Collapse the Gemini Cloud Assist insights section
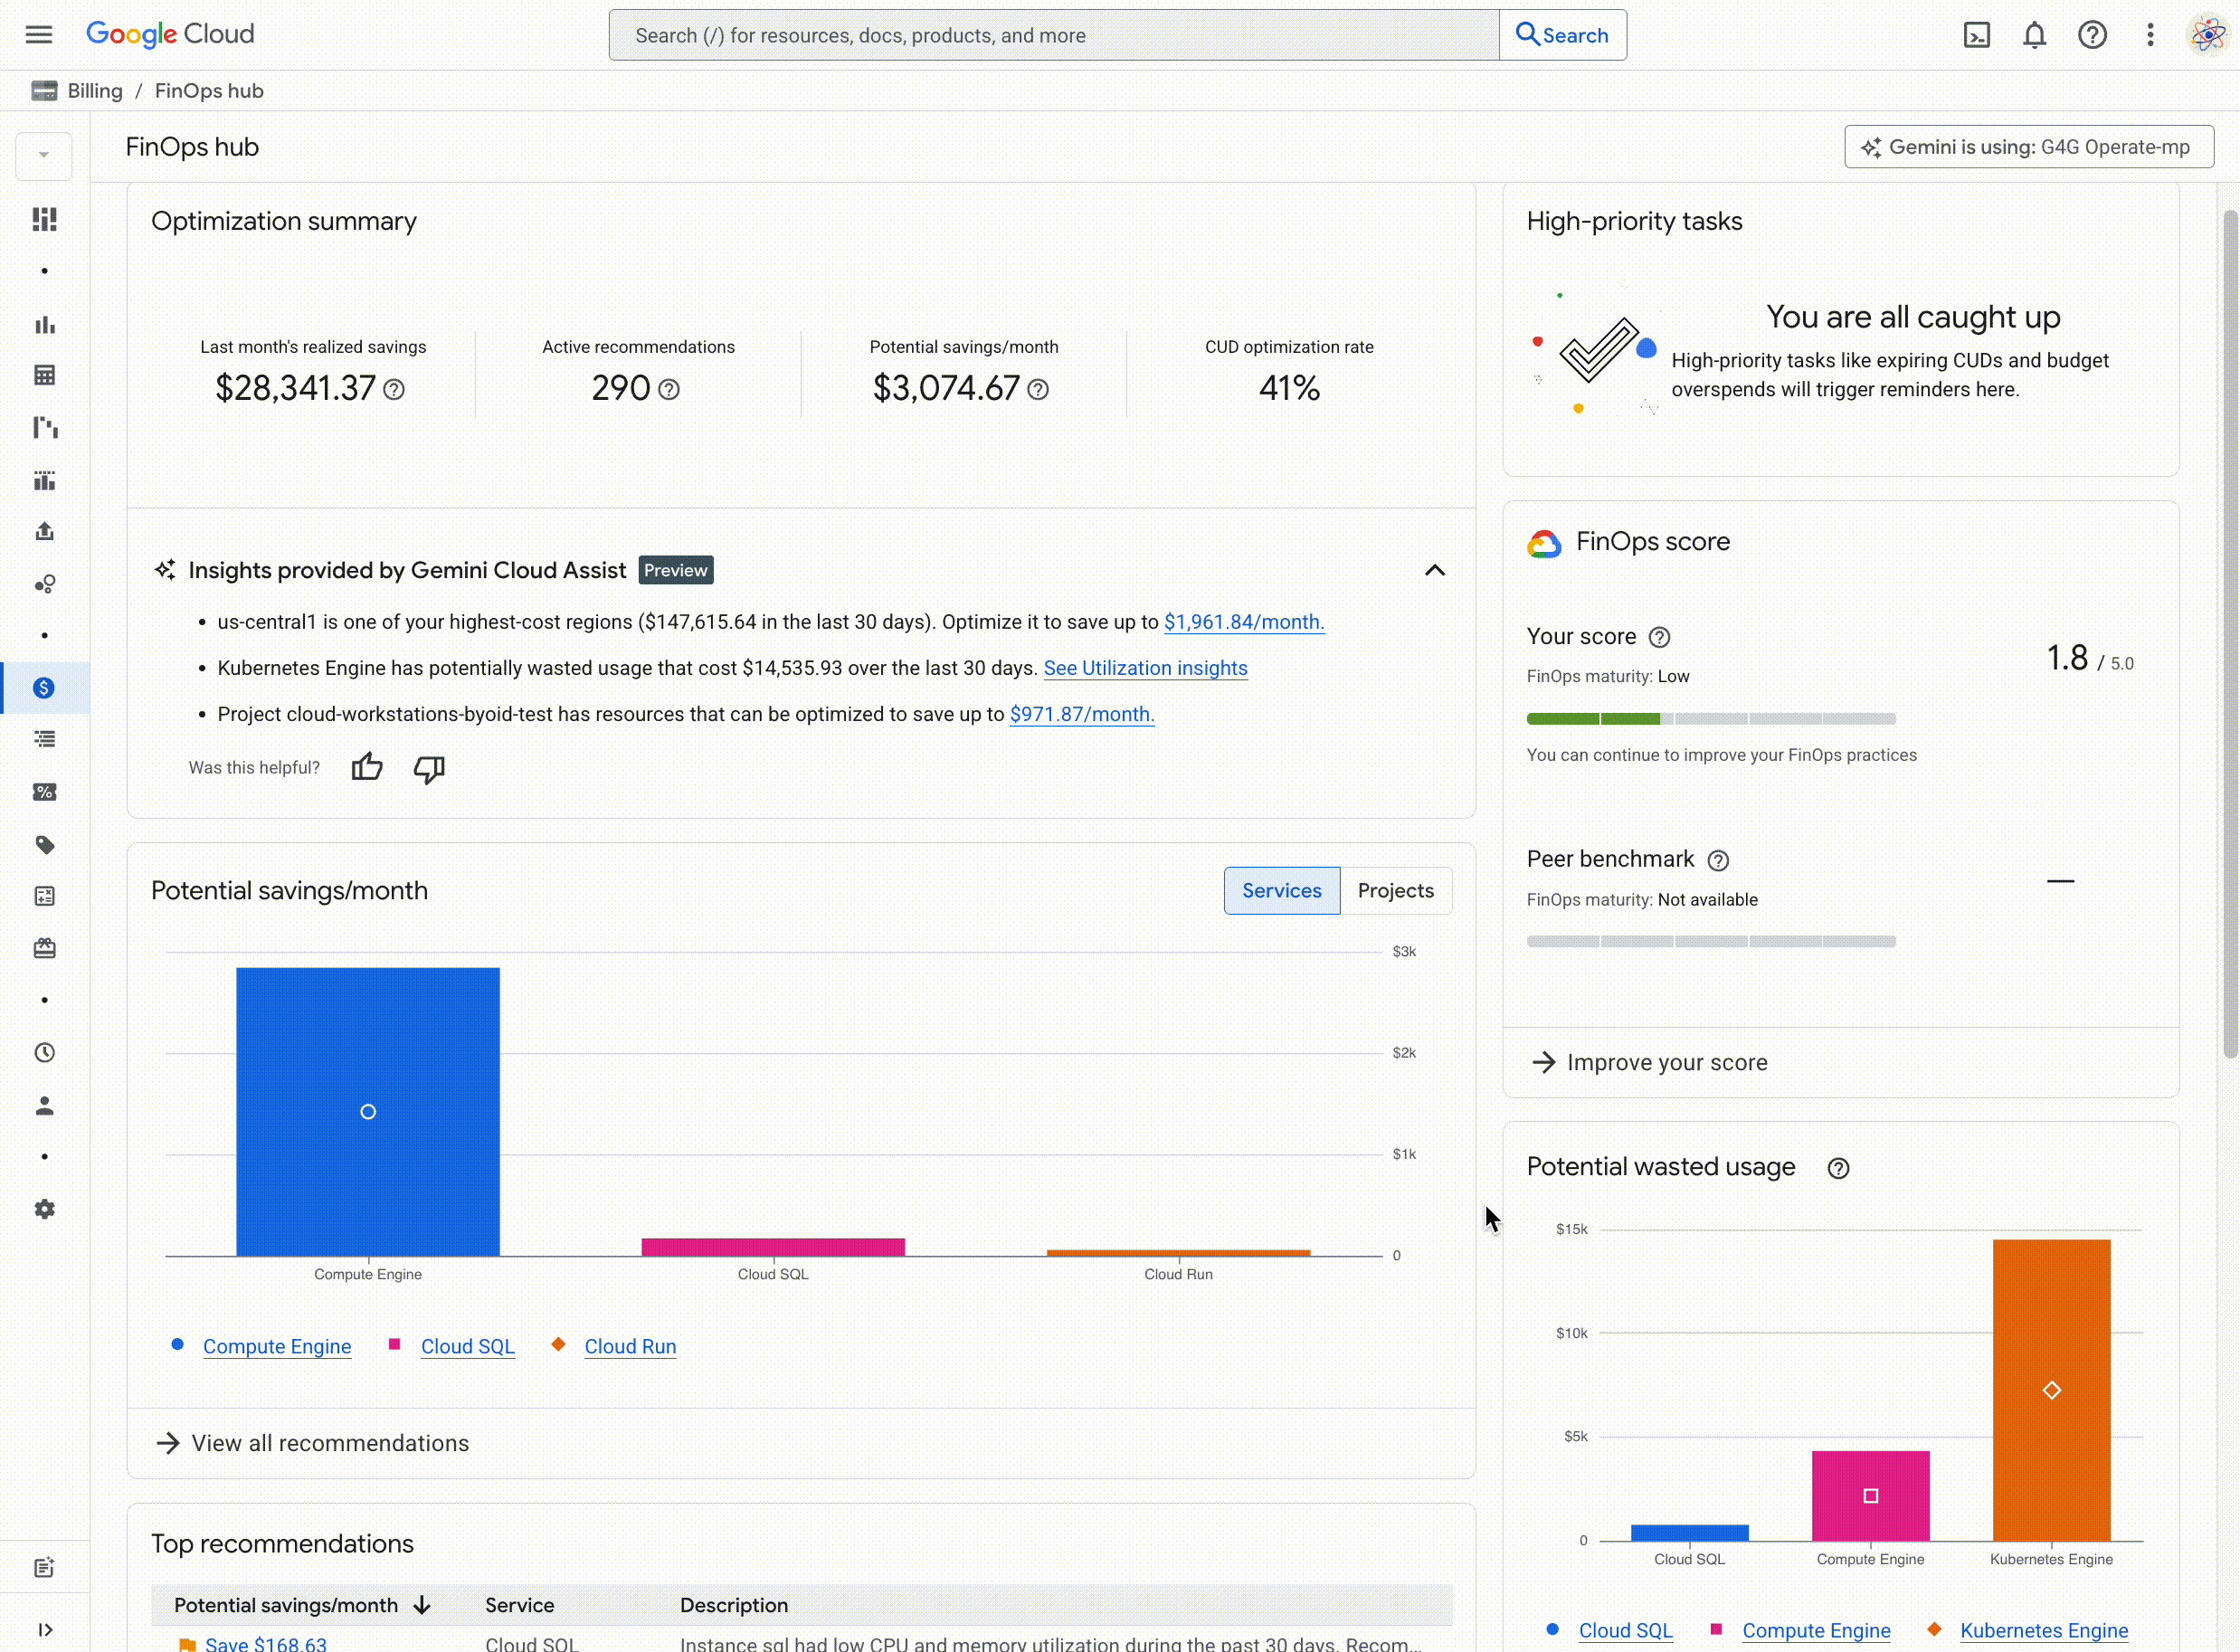This screenshot has width=2240, height=1652. 1435,570
